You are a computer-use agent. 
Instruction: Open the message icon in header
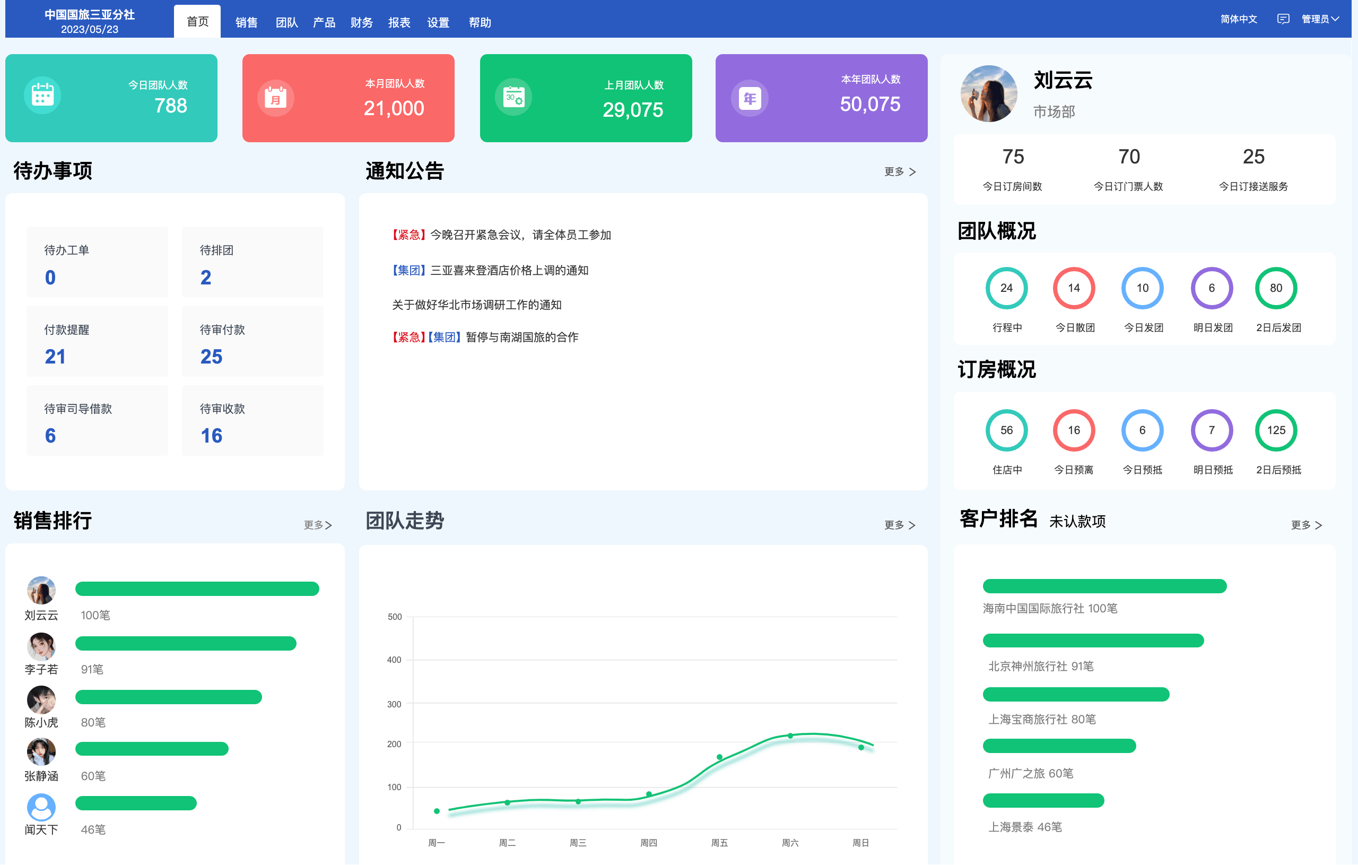click(1283, 19)
